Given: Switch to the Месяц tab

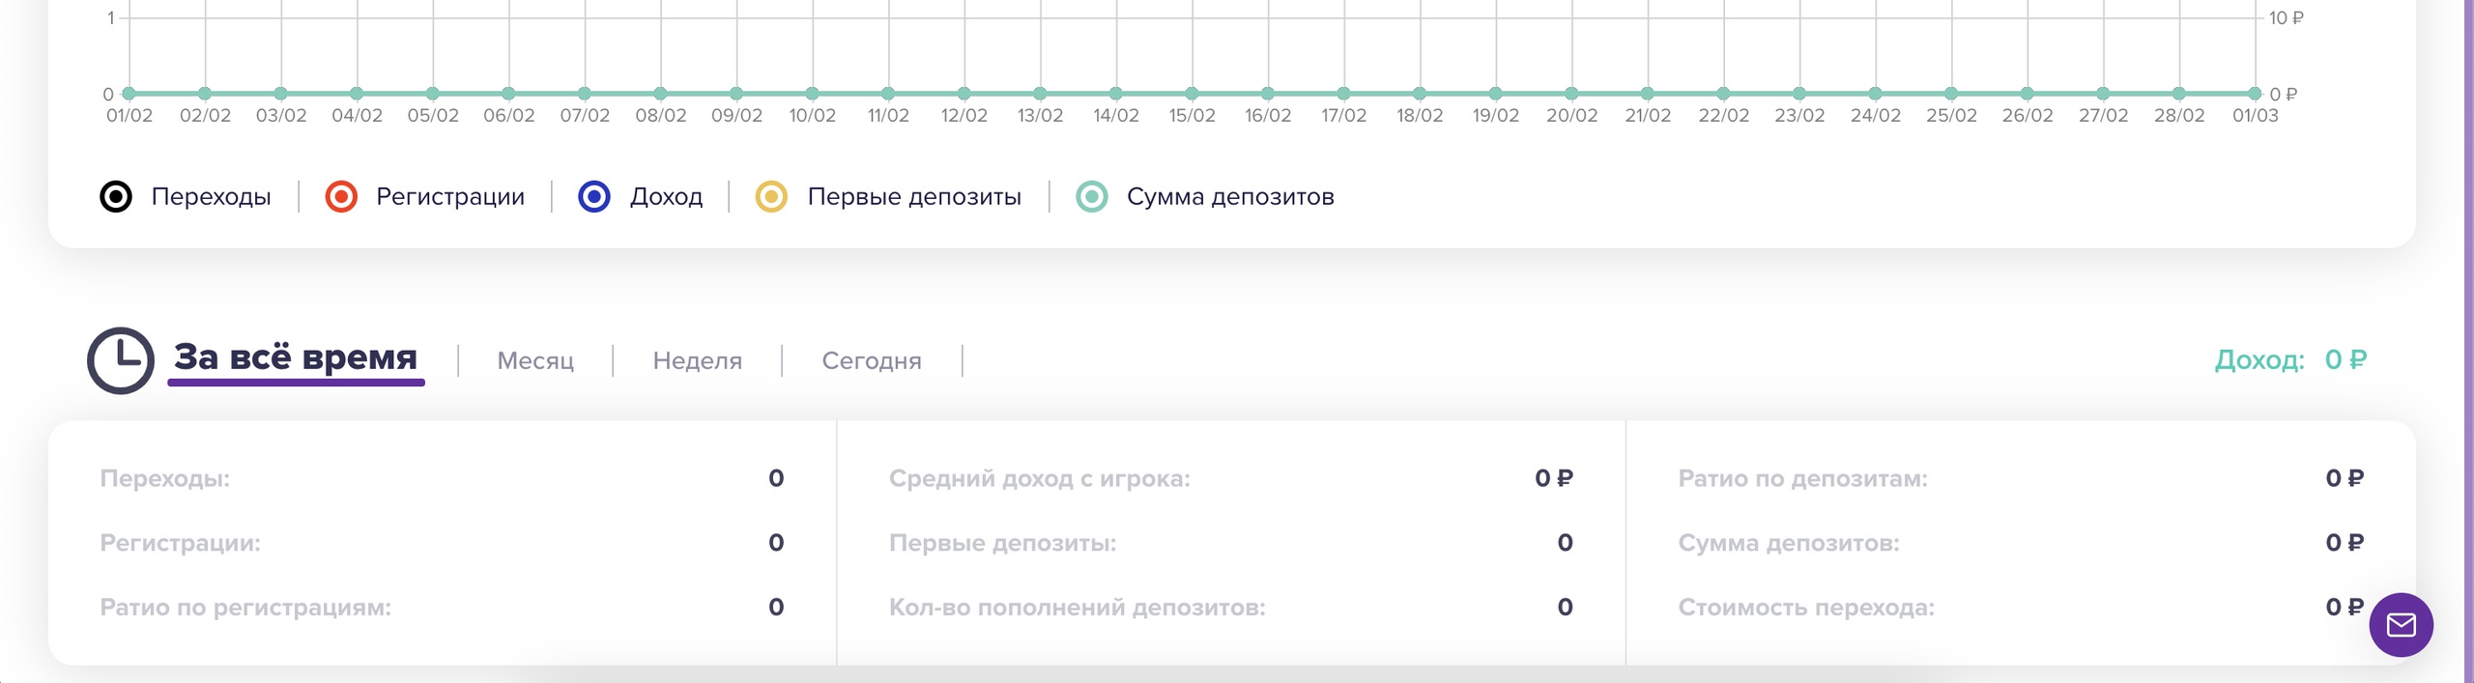Looking at the screenshot, I should (x=535, y=360).
